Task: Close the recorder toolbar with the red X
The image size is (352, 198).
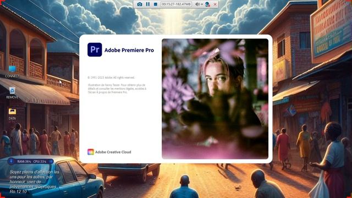Action: click(215, 4)
